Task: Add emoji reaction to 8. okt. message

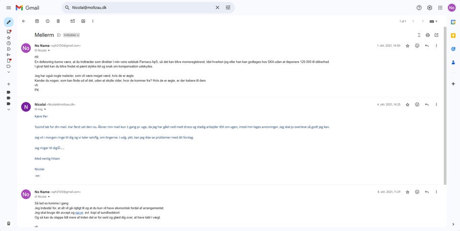Action: 417,192
